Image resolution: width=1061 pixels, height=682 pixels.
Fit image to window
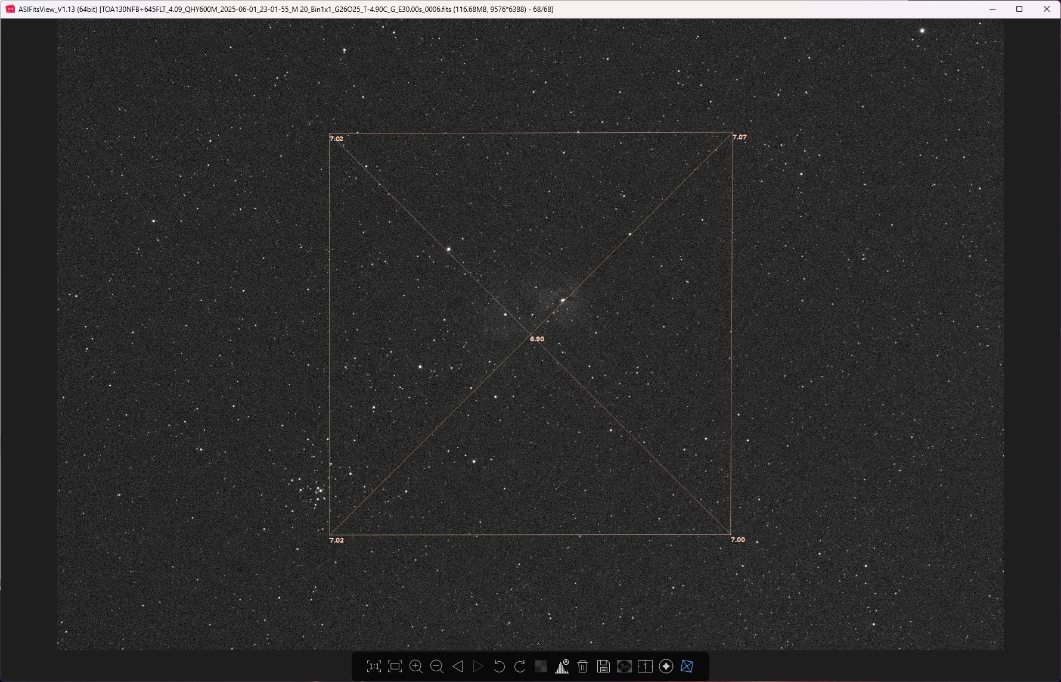395,667
